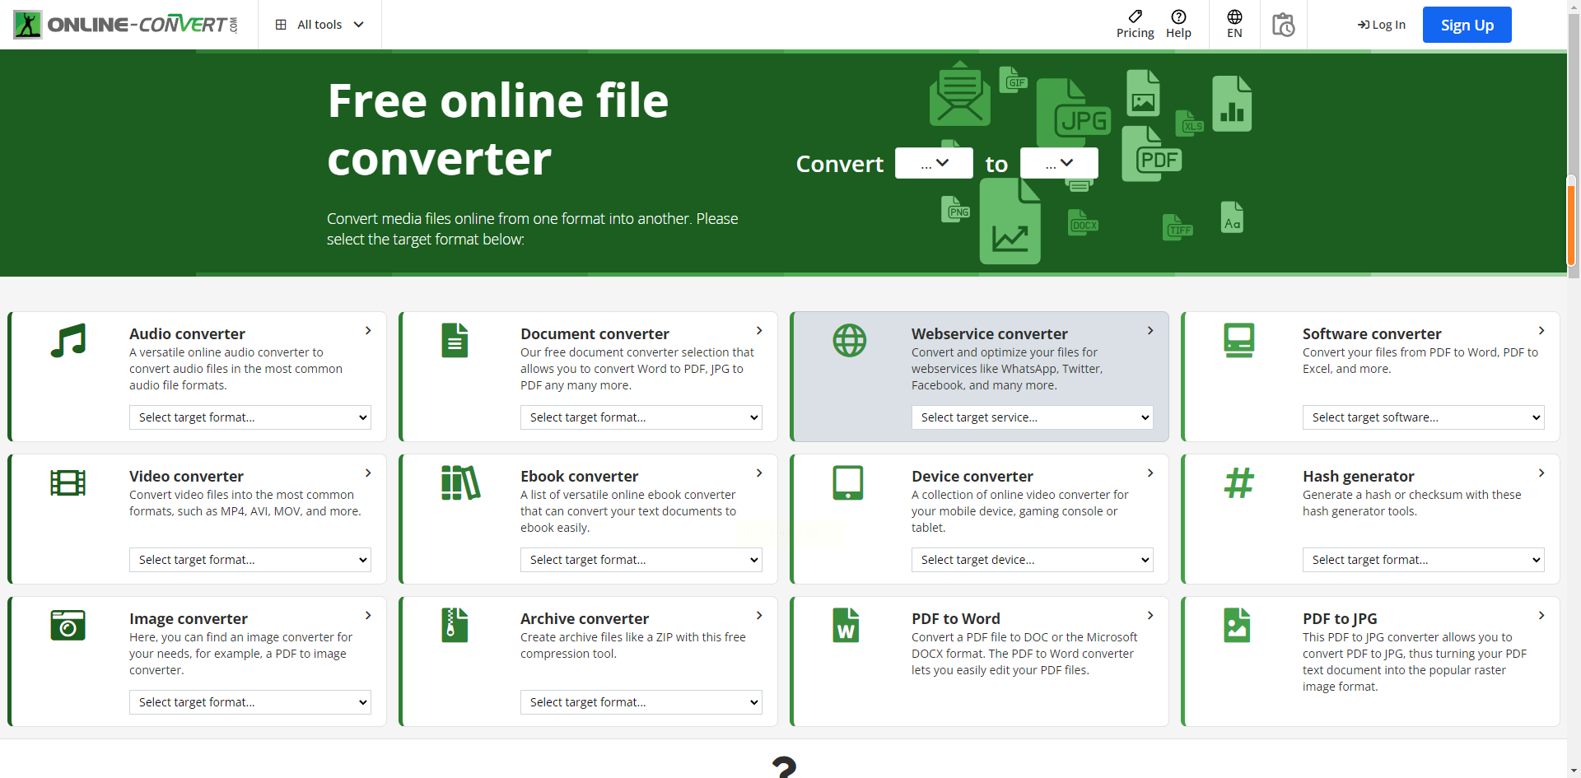Image resolution: width=1581 pixels, height=778 pixels.
Task: Click the Ebook converter books icon
Action: [459, 482]
